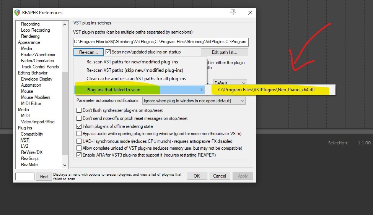Confirm preferences with OK button
This screenshot has height=215, width=373.
click(197, 176)
